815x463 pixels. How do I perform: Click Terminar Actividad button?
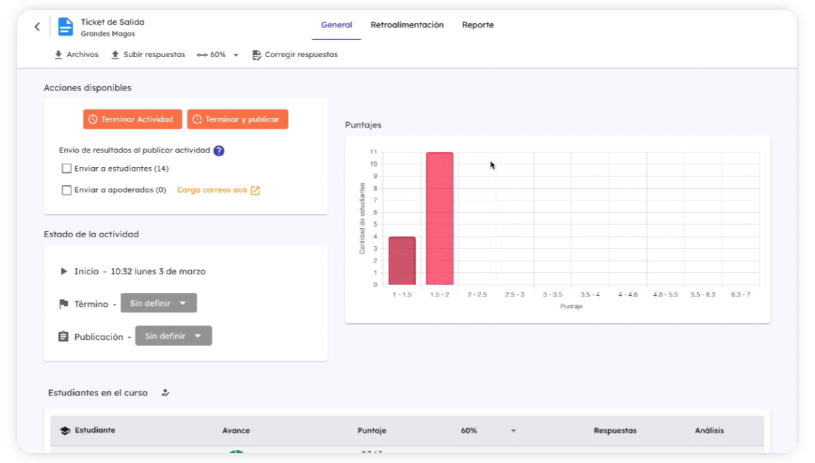click(x=130, y=119)
